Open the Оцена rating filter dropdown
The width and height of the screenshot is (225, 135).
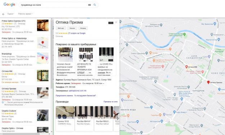click(x=11, y=14)
